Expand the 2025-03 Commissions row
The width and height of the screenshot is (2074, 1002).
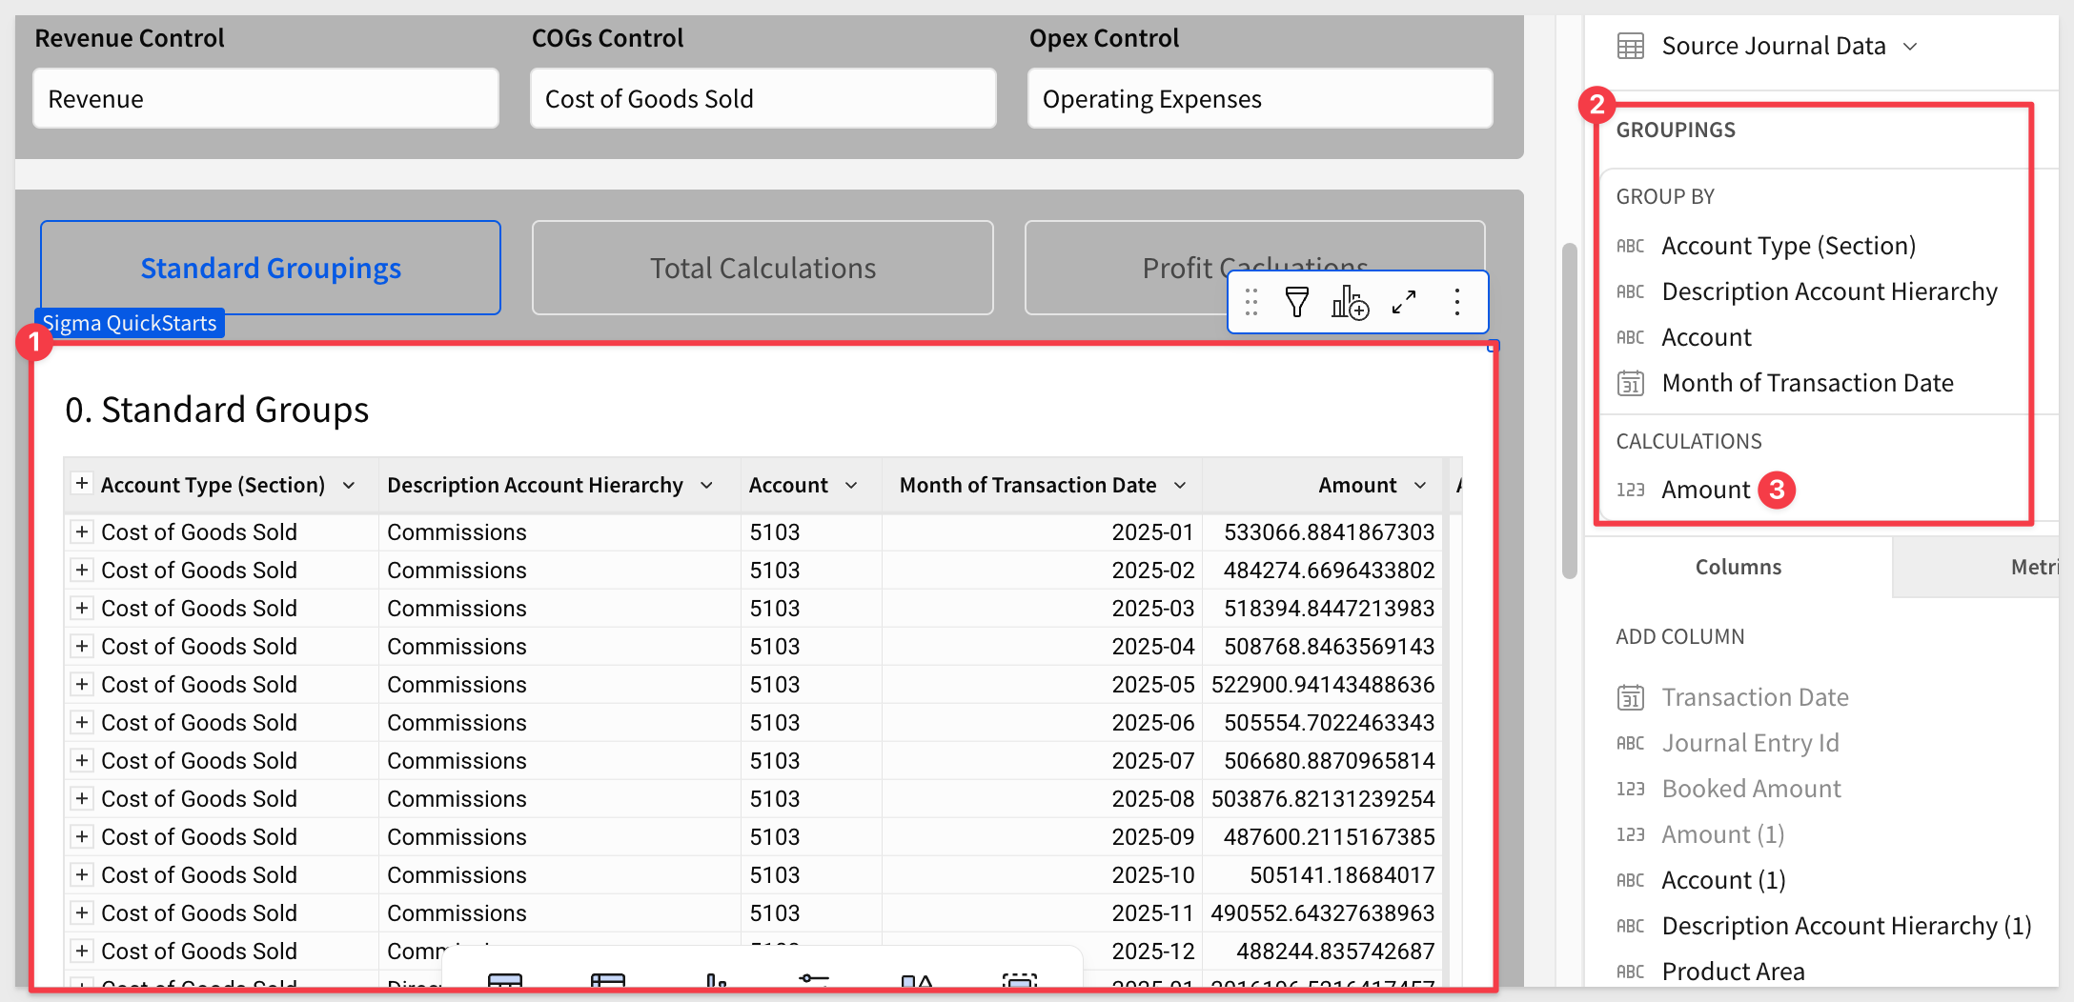(82, 608)
